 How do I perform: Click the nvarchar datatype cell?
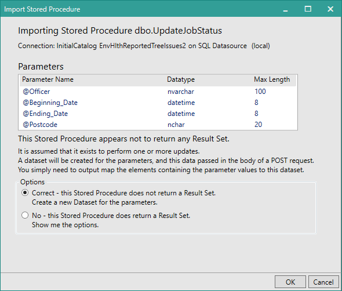181,92
